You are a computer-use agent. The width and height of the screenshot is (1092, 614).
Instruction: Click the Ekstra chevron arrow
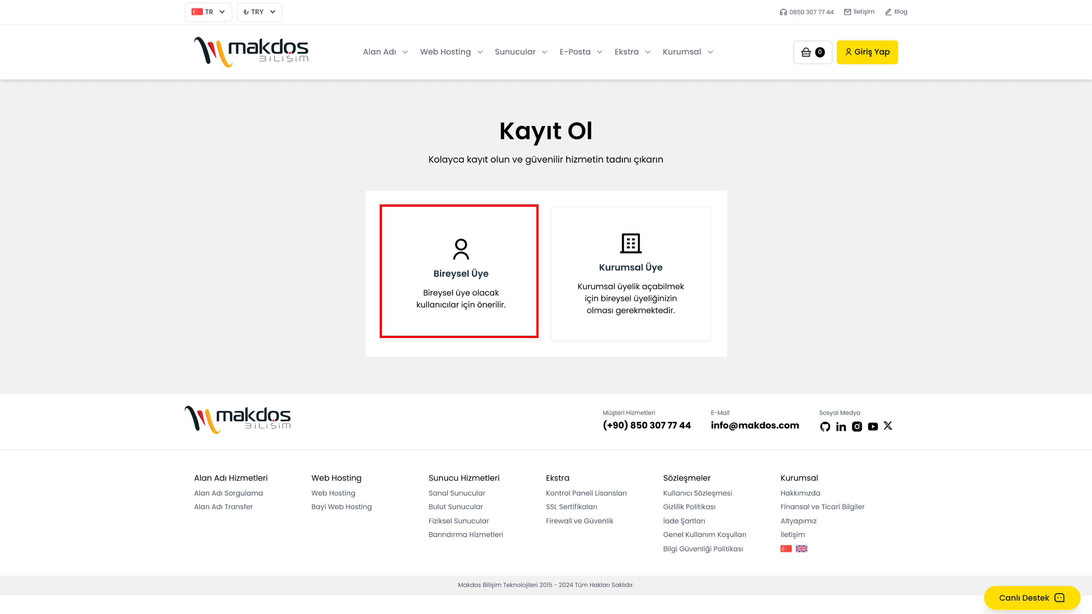point(648,52)
